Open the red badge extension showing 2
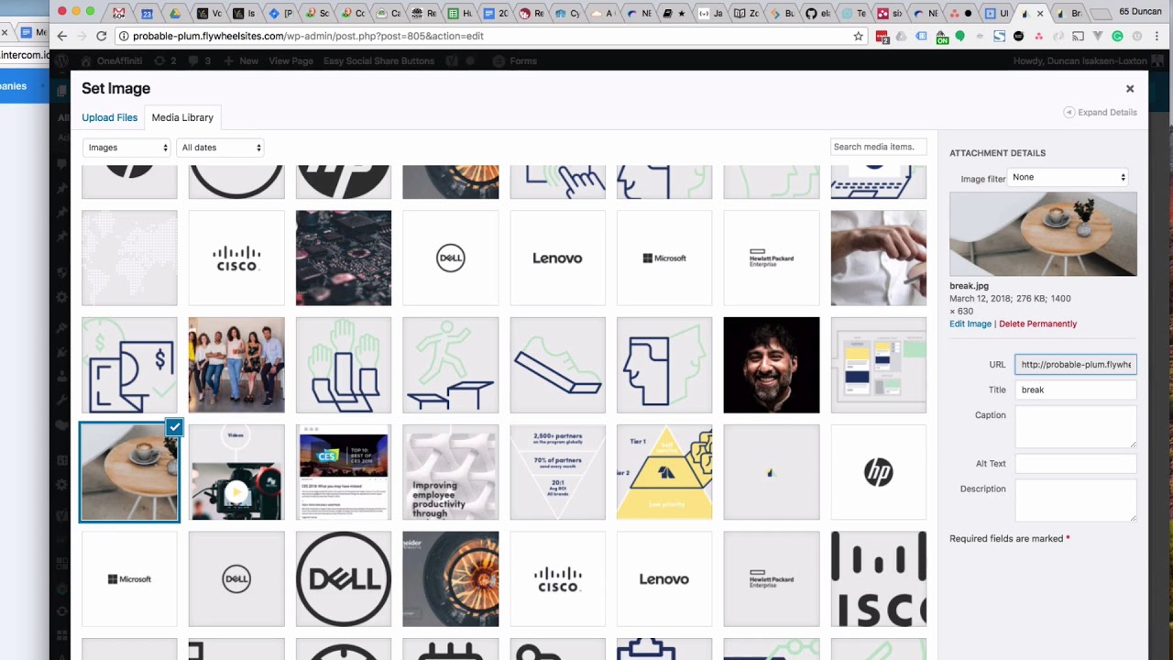This screenshot has width=1173, height=660. coord(882,38)
